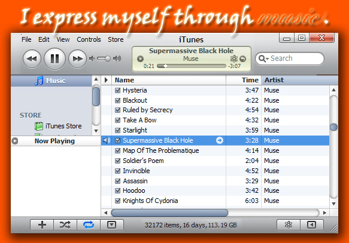The width and height of the screenshot is (349, 243).
Task: Toggle shuffle playback
Action: point(65,225)
